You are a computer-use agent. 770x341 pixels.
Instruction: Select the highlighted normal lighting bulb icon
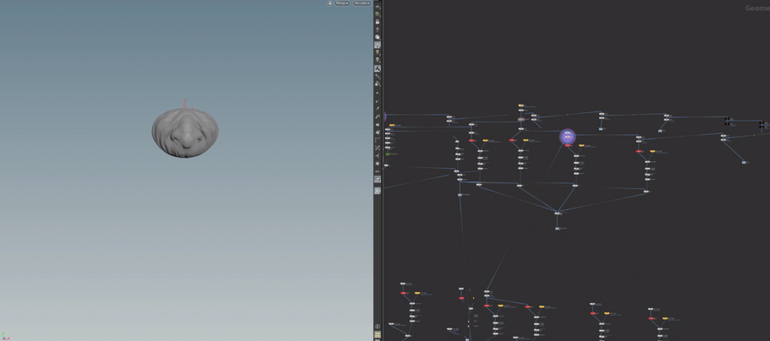click(377, 45)
